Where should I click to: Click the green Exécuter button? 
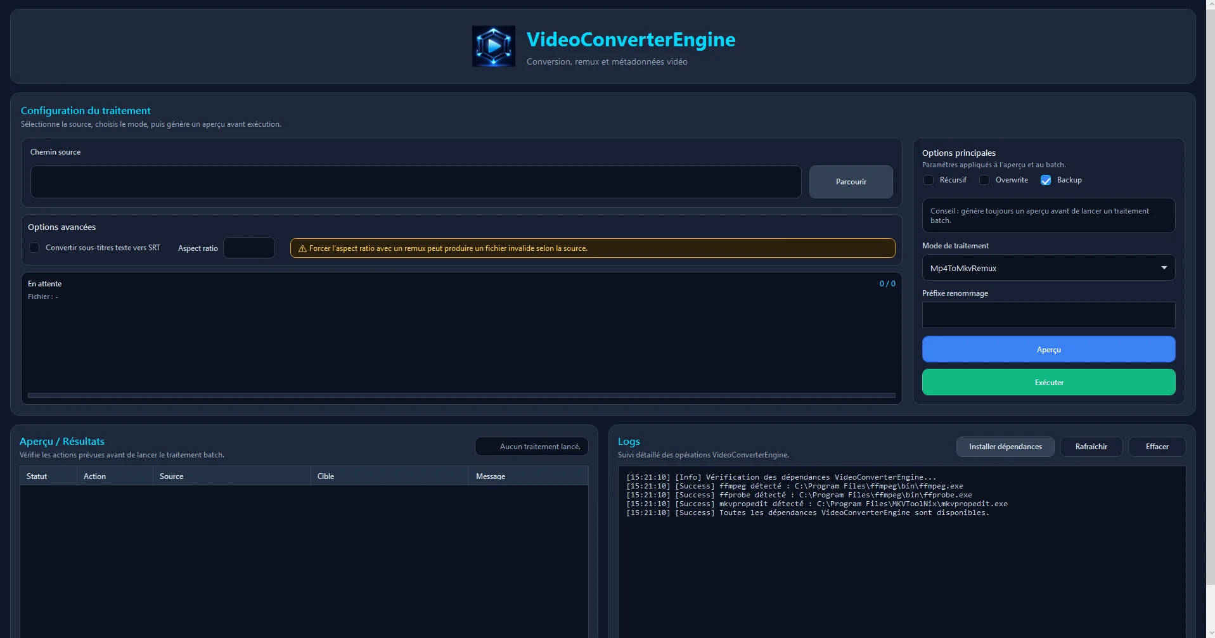point(1048,382)
